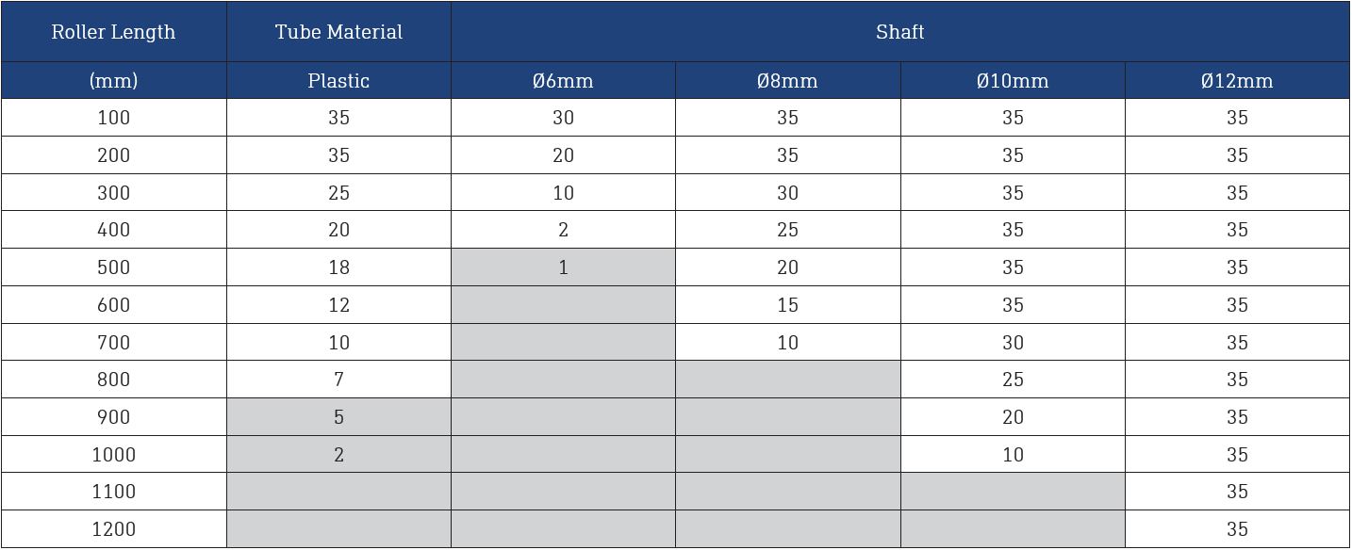Click Plastic value 18 in 500 row
The width and height of the screenshot is (1352, 550).
click(338, 267)
